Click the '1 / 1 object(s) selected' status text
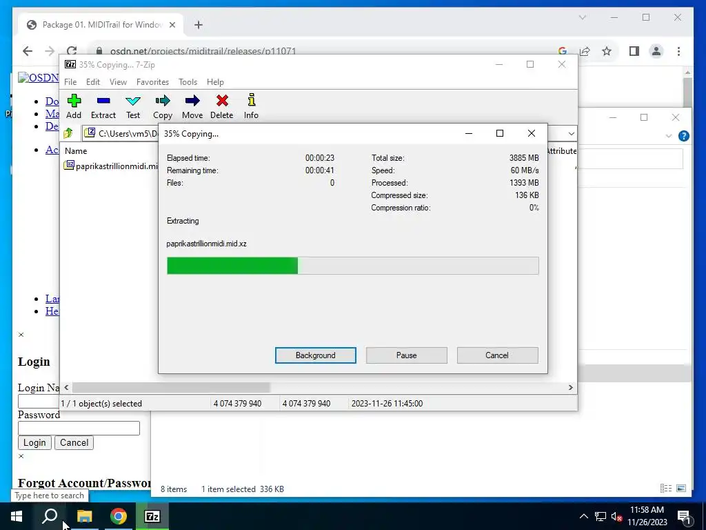The width and height of the screenshot is (706, 530). (102, 403)
